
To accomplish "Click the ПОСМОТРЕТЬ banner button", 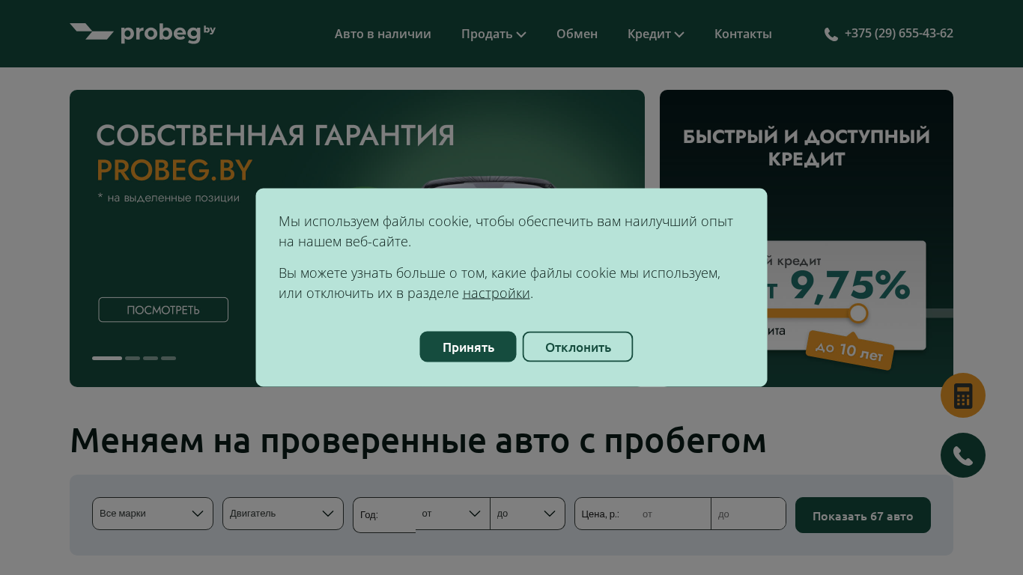I will 163,310.
